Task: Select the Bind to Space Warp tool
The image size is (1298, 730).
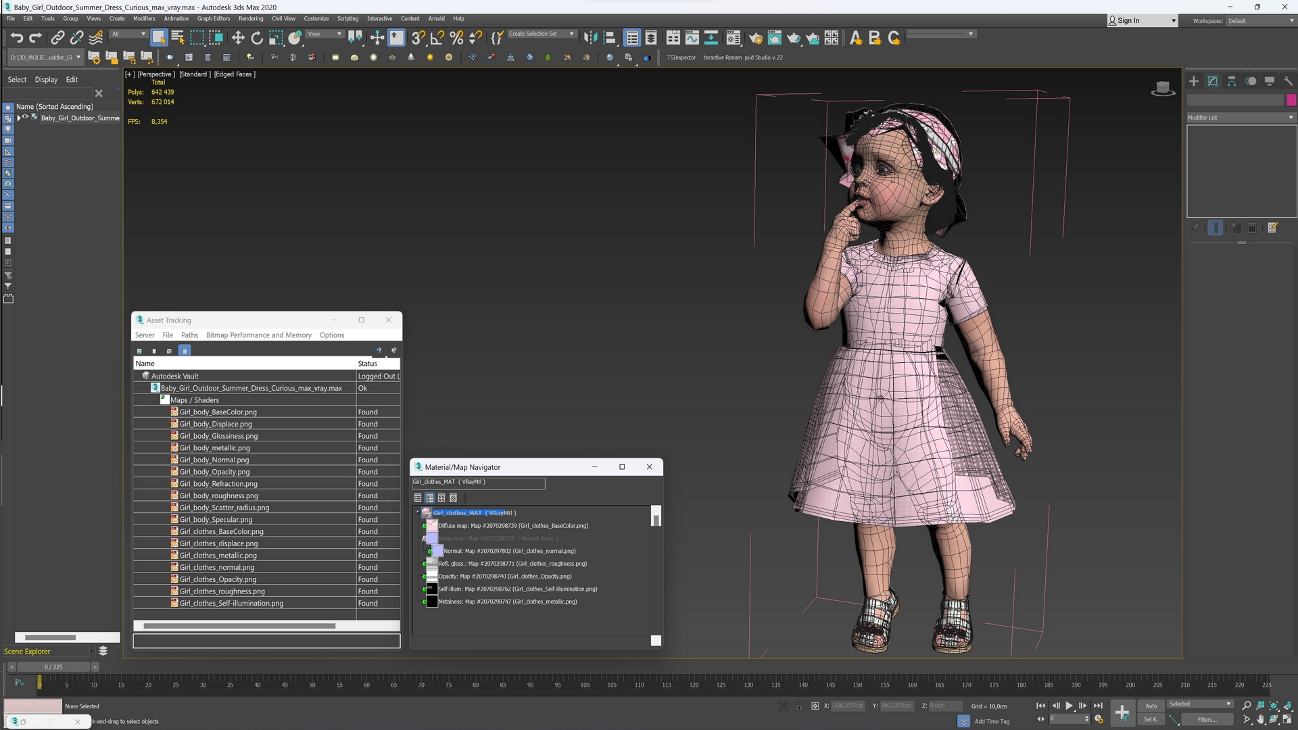Action: tap(96, 38)
